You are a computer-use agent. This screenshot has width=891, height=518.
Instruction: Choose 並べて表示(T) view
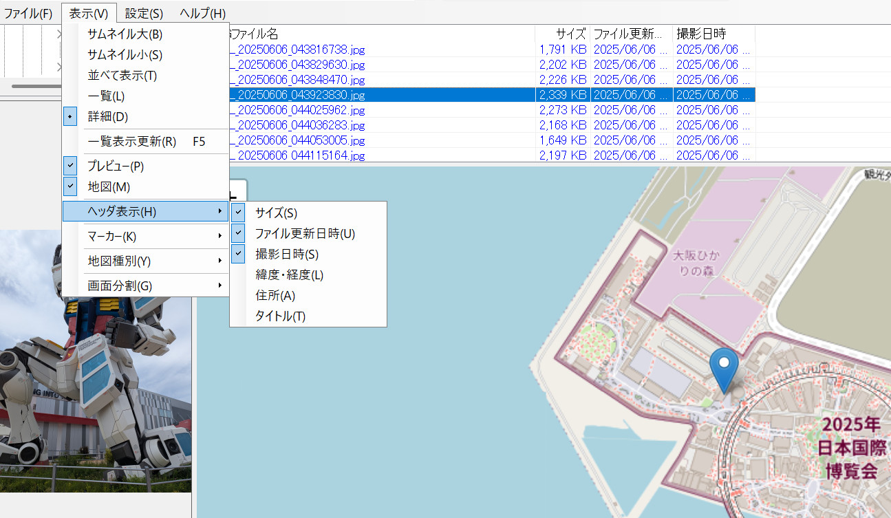pyautogui.click(x=122, y=76)
